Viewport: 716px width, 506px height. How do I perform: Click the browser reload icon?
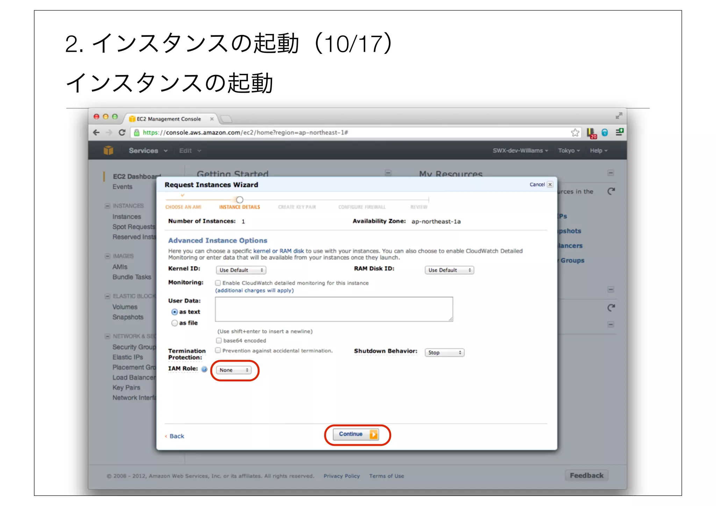122,133
